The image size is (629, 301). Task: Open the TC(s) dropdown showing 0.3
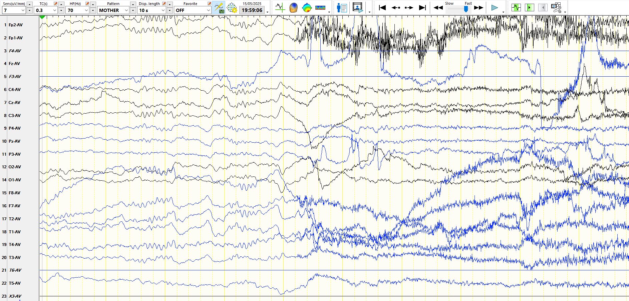(46, 10)
